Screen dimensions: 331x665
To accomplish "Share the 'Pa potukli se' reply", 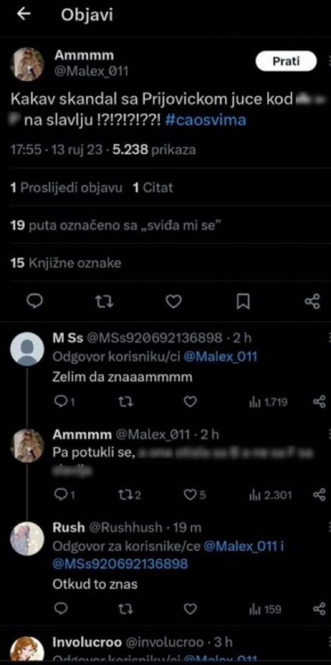I will coord(319,495).
